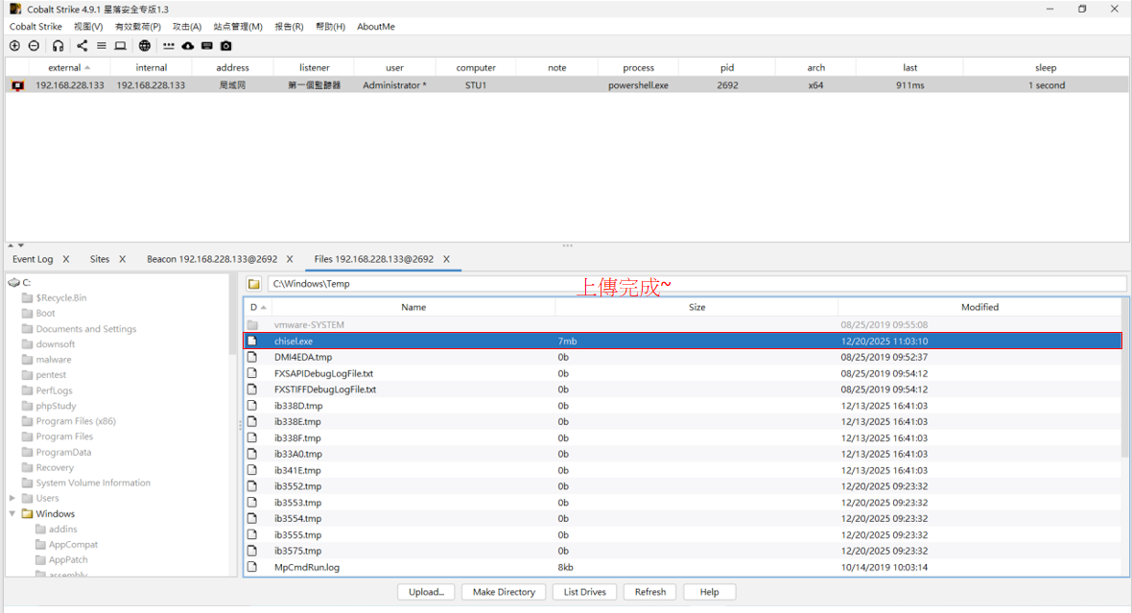Click the globe web icon in toolbar

145,45
